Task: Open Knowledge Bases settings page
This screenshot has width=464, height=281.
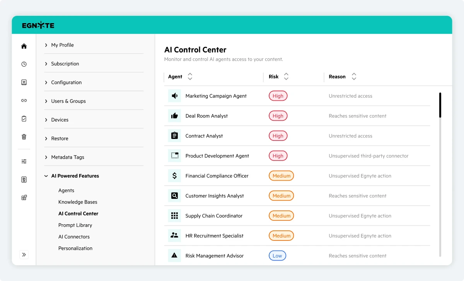Action: click(78, 202)
